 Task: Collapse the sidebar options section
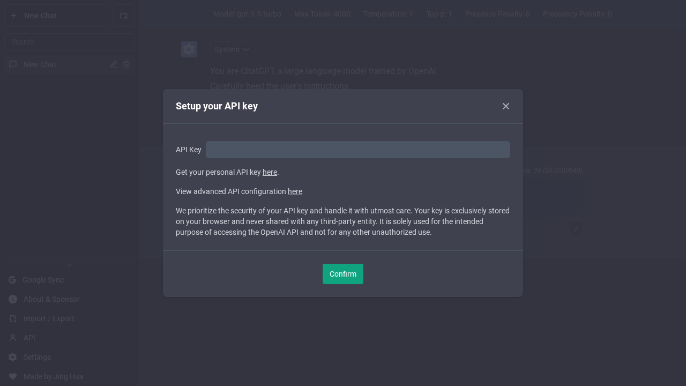pos(69,264)
